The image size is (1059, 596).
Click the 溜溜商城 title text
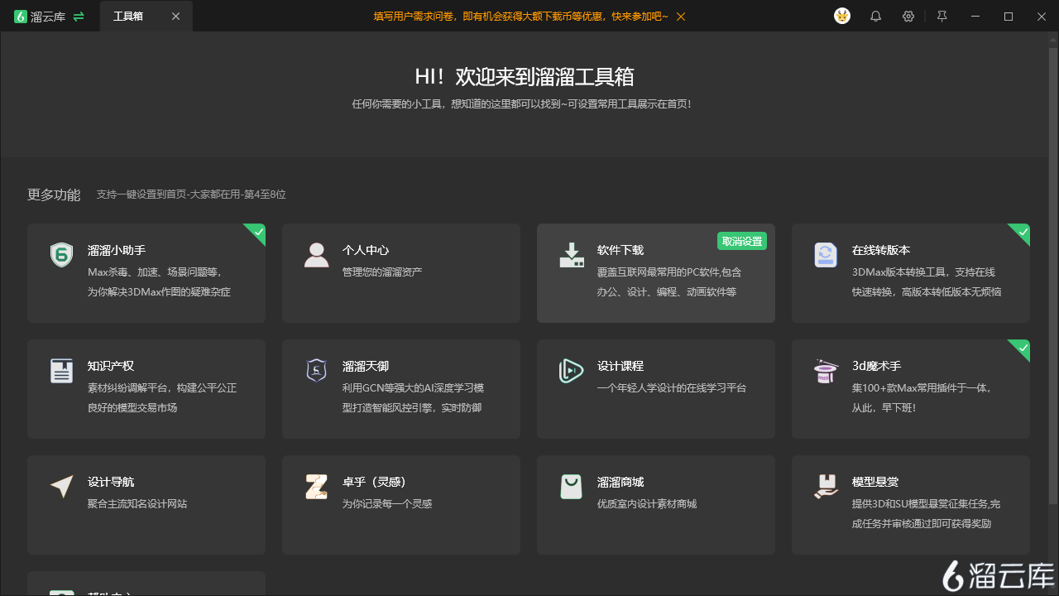[x=621, y=482]
